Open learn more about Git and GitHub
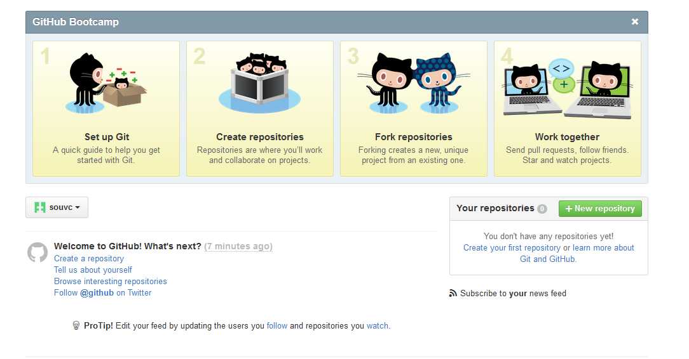 (576, 253)
